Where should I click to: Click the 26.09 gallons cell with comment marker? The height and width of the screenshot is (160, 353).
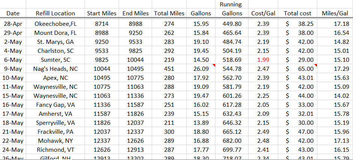click(x=201, y=69)
